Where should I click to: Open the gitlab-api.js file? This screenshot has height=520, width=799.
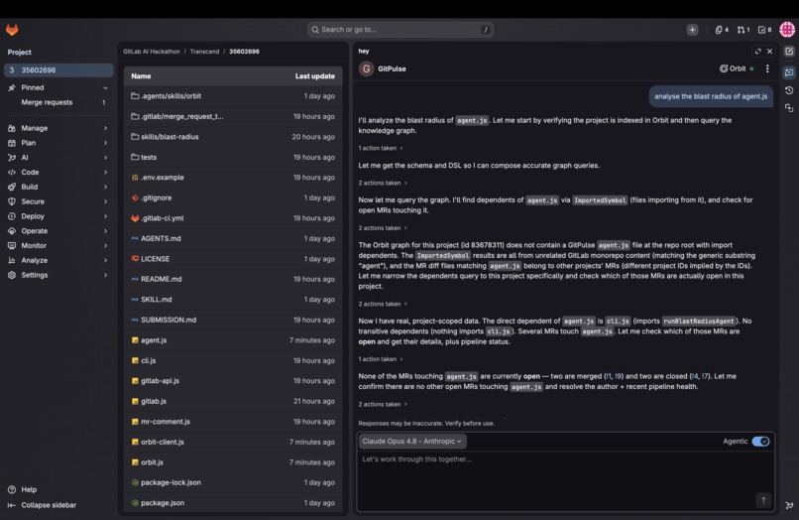[160, 381]
